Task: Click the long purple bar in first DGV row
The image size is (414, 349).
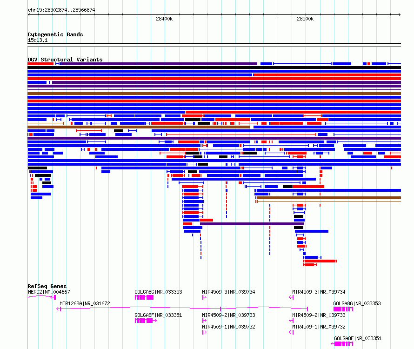Action: click(159, 64)
